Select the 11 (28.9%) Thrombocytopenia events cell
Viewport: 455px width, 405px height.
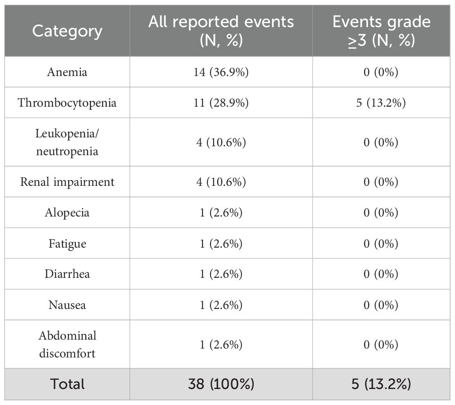tap(221, 103)
